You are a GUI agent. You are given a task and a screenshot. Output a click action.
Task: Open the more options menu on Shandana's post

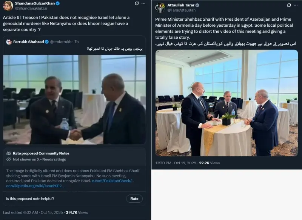(144, 3)
